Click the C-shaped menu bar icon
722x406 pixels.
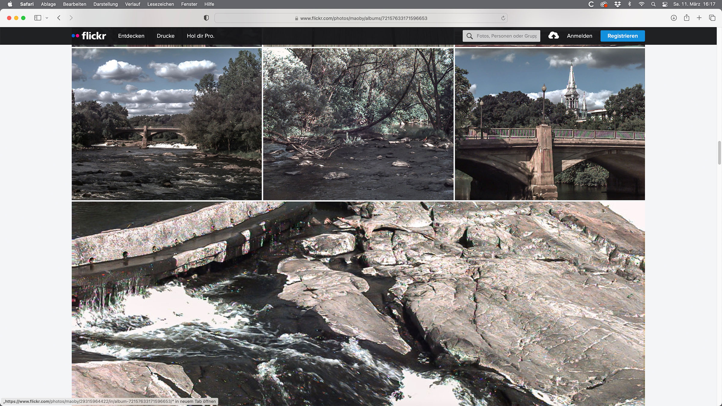(591, 4)
